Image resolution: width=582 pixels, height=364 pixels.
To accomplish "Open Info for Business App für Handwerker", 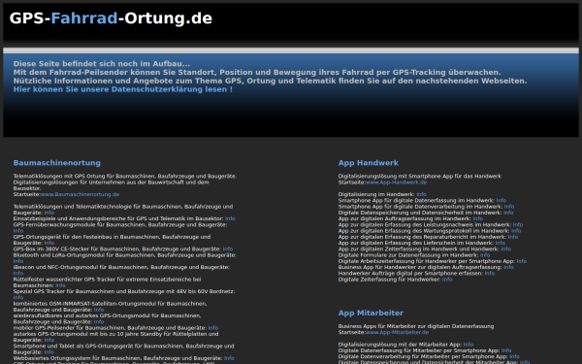I will (508, 268).
